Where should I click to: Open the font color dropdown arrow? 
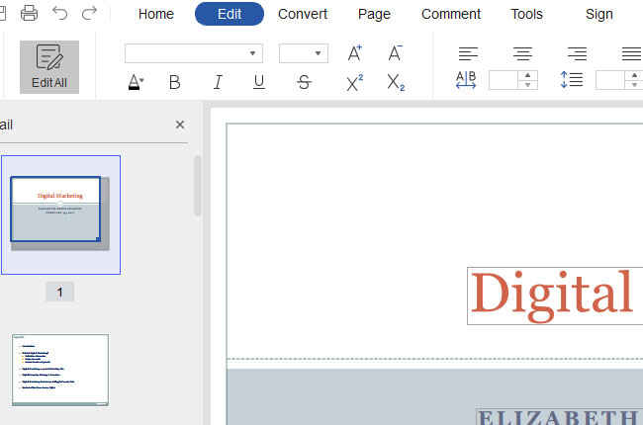(x=142, y=82)
